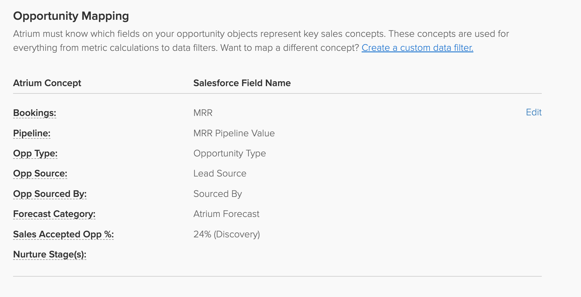Click the Bookings concept label
Viewport: 581px width, 297px height.
click(x=35, y=113)
